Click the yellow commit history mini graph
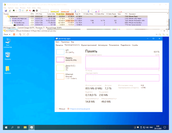The image size is (172, 133). 55,11
